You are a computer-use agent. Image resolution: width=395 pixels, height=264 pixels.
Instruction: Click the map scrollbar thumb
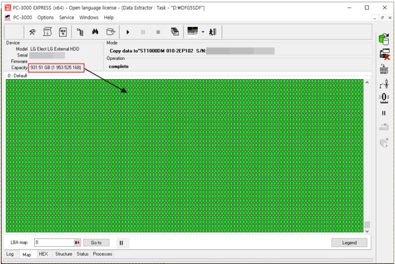point(367,224)
